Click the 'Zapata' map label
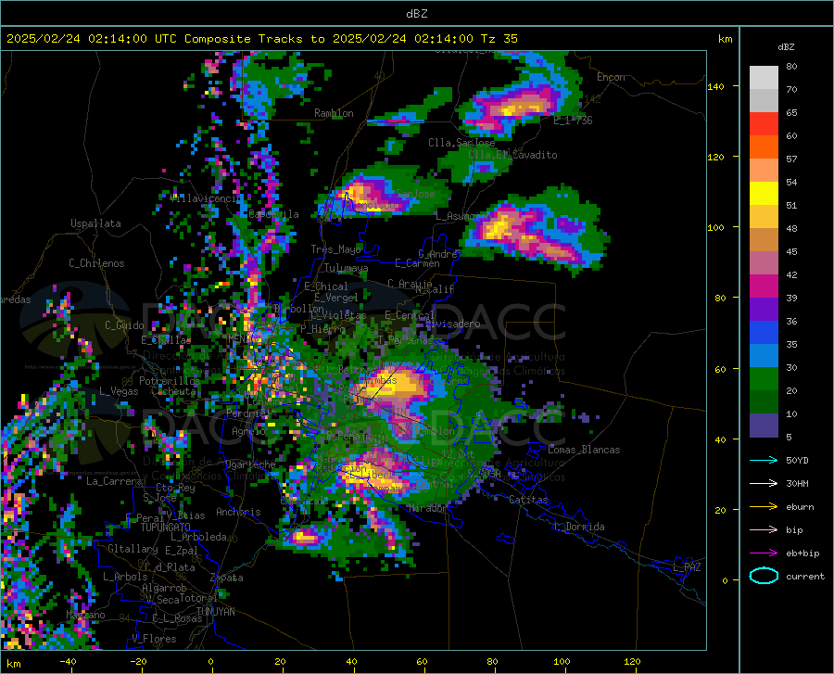The height and width of the screenshot is (674, 834). [227, 578]
